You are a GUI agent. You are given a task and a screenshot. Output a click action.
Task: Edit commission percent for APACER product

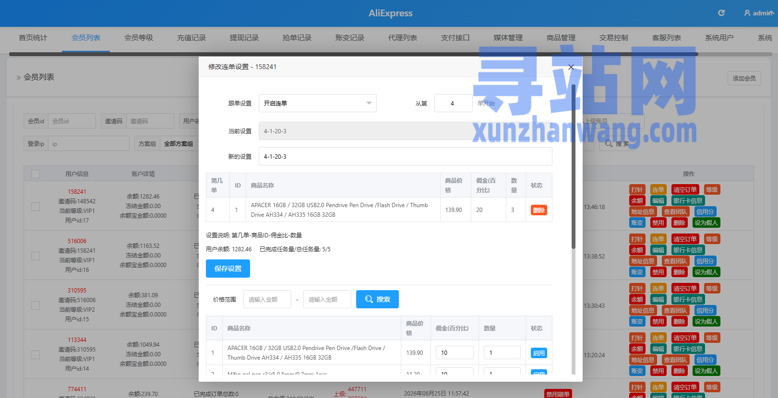454,352
